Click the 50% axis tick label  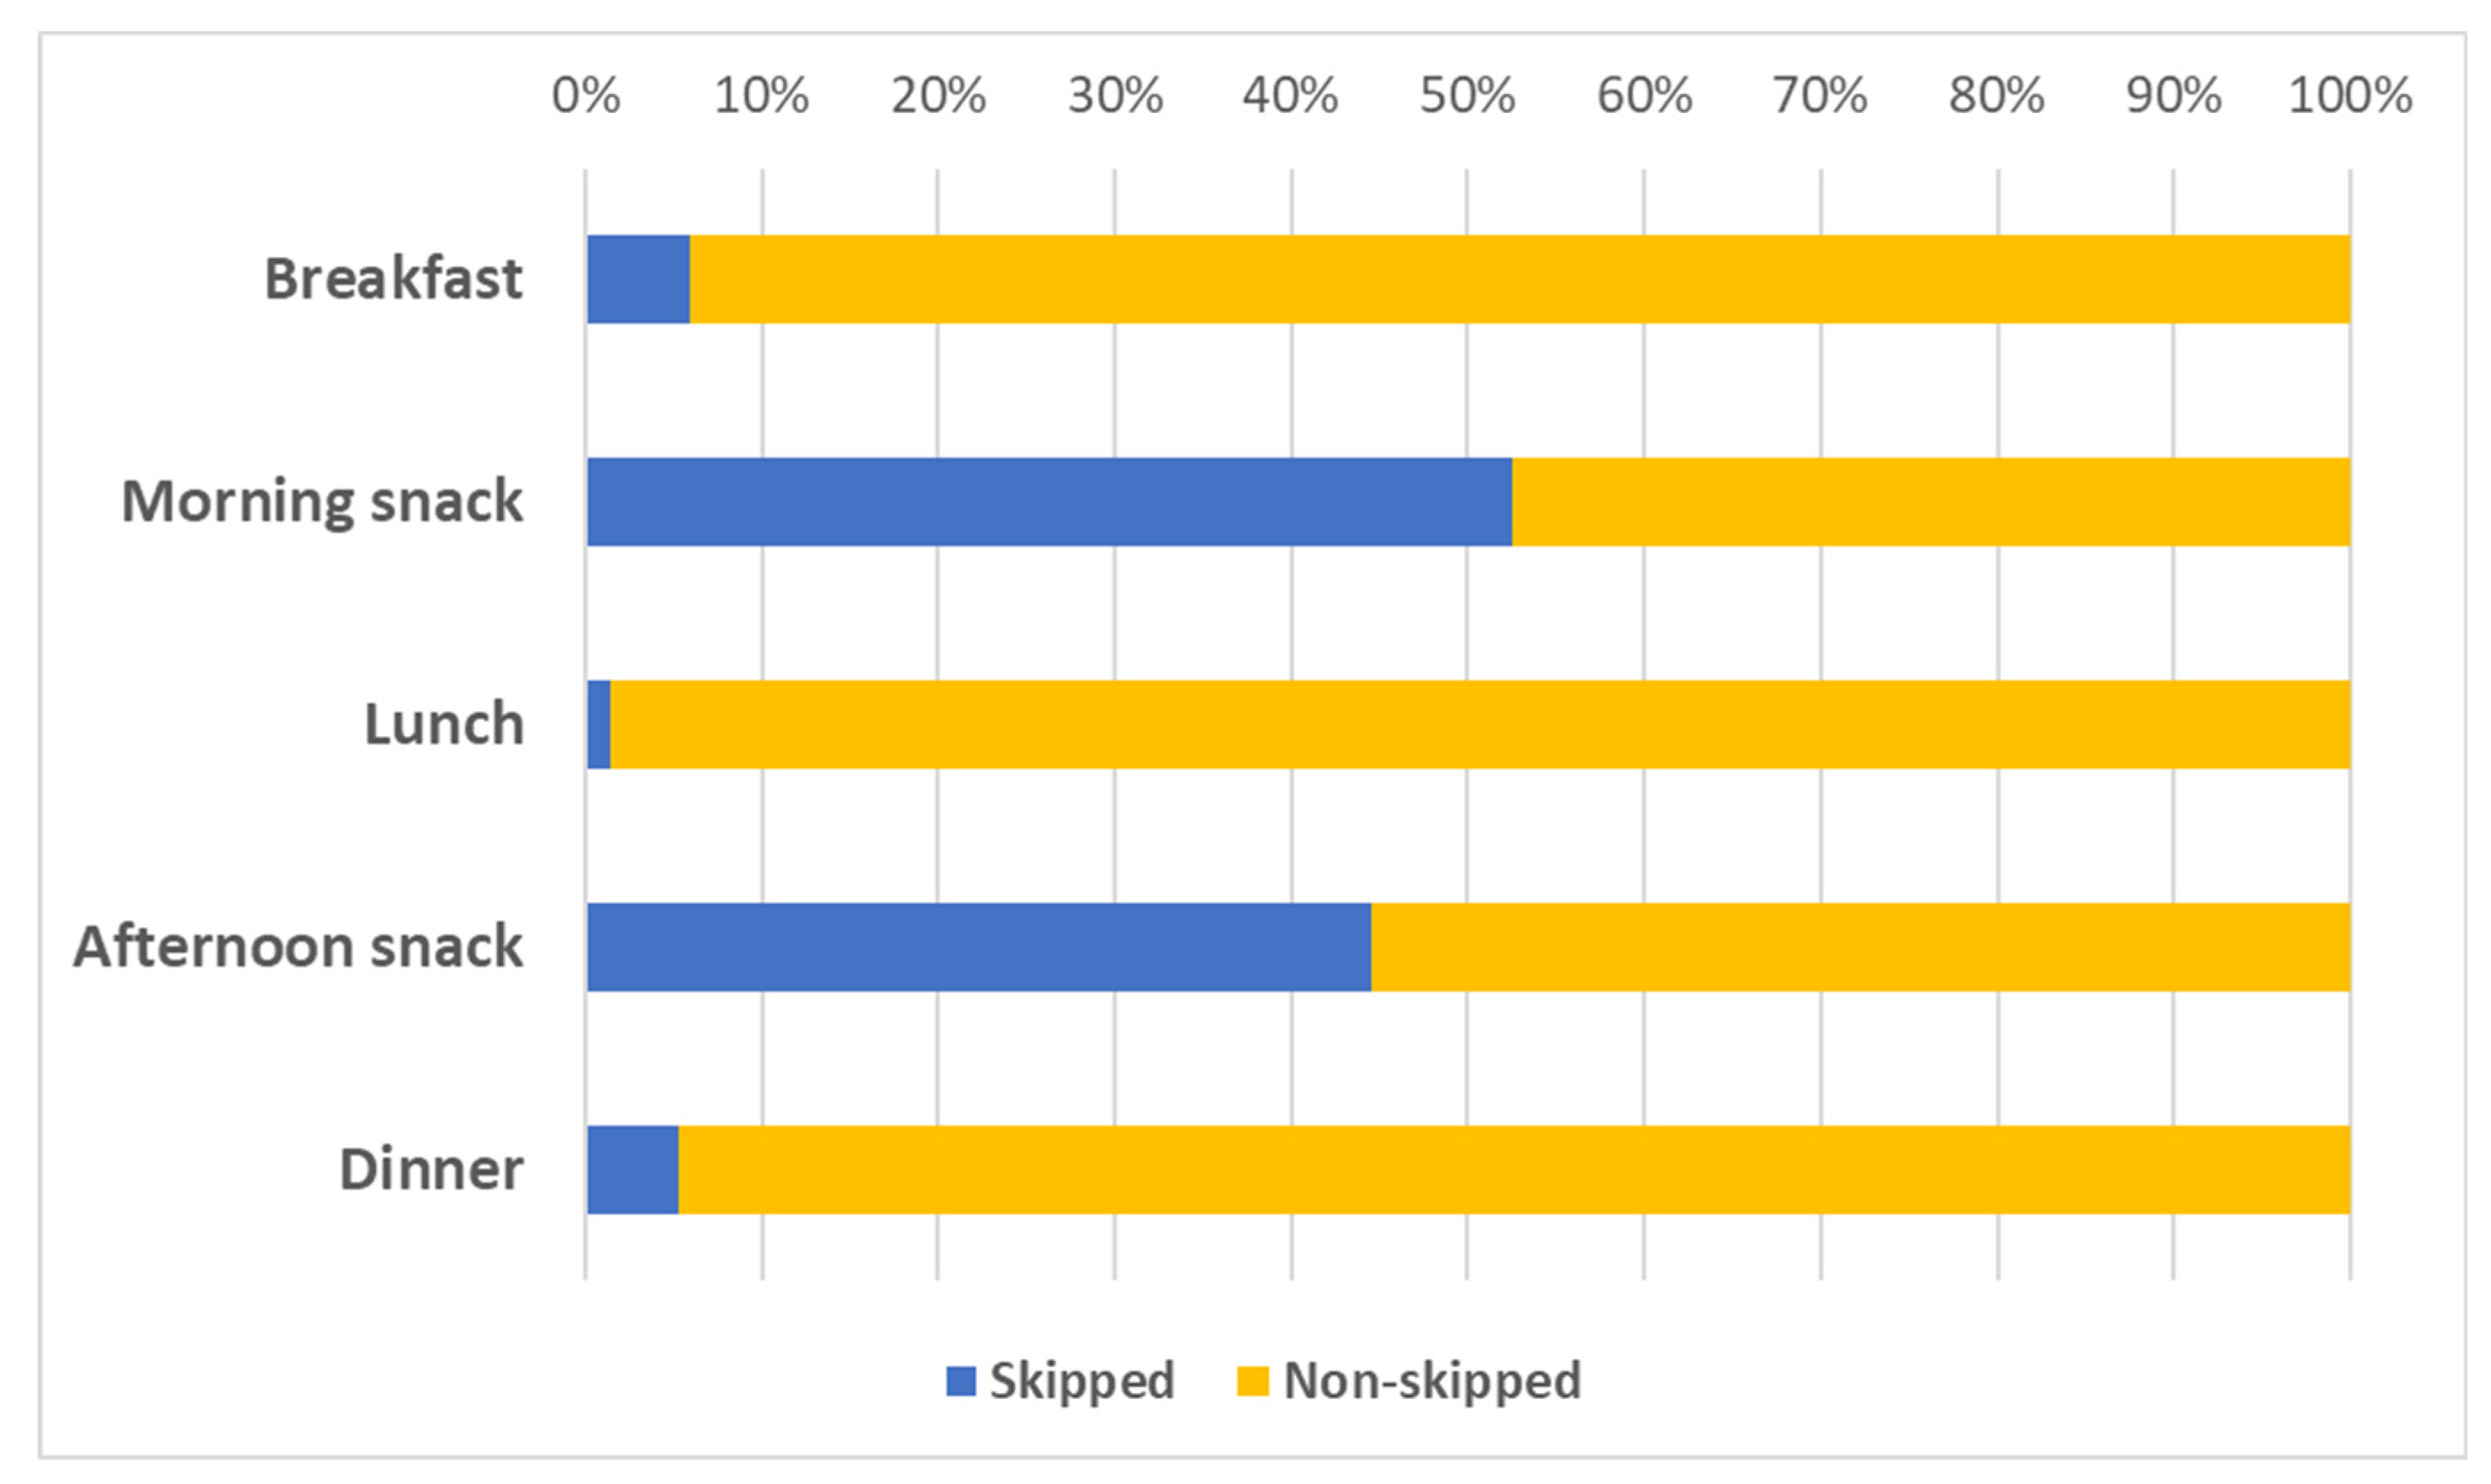(1467, 96)
